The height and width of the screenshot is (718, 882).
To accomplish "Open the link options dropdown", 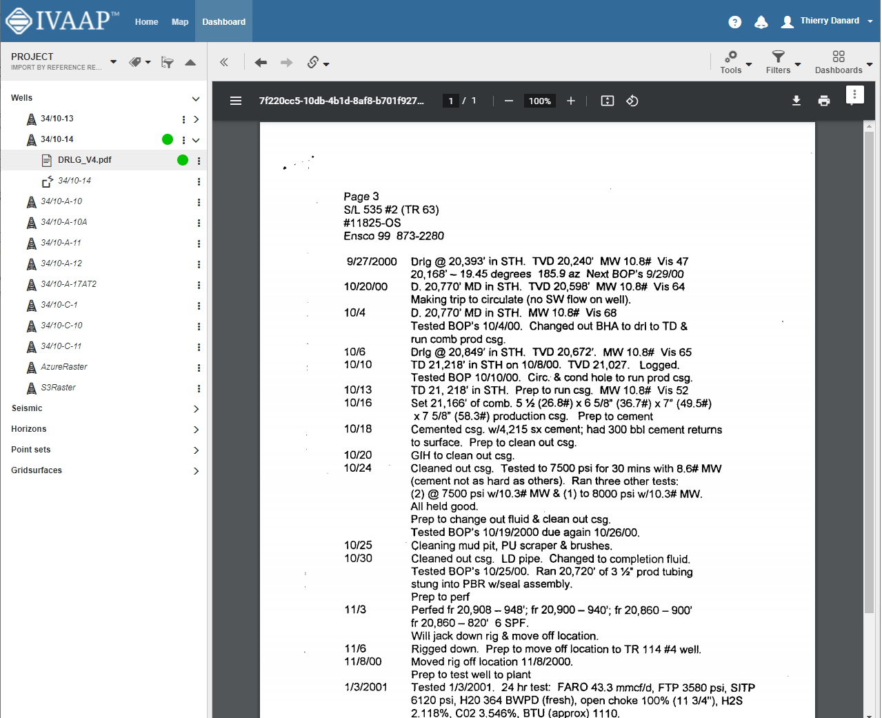I will pyautogui.click(x=318, y=62).
